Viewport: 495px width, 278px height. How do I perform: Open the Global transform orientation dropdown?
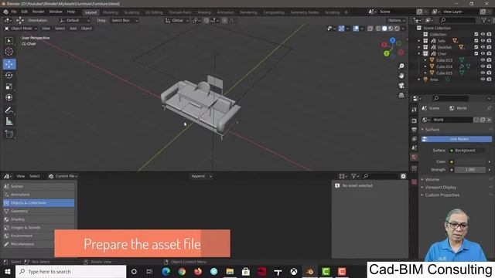tap(177, 21)
